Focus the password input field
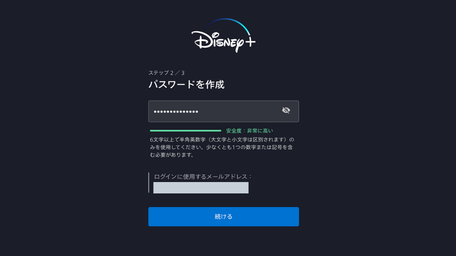Screen dimensions: 456x256 (x=223, y=111)
